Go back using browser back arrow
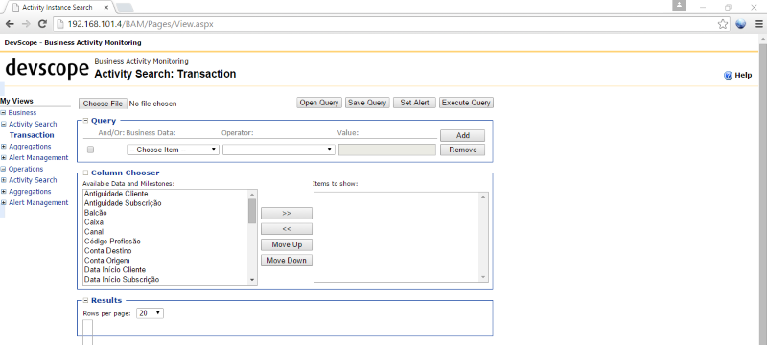This screenshot has width=767, height=345. pyautogui.click(x=10, y=23)
